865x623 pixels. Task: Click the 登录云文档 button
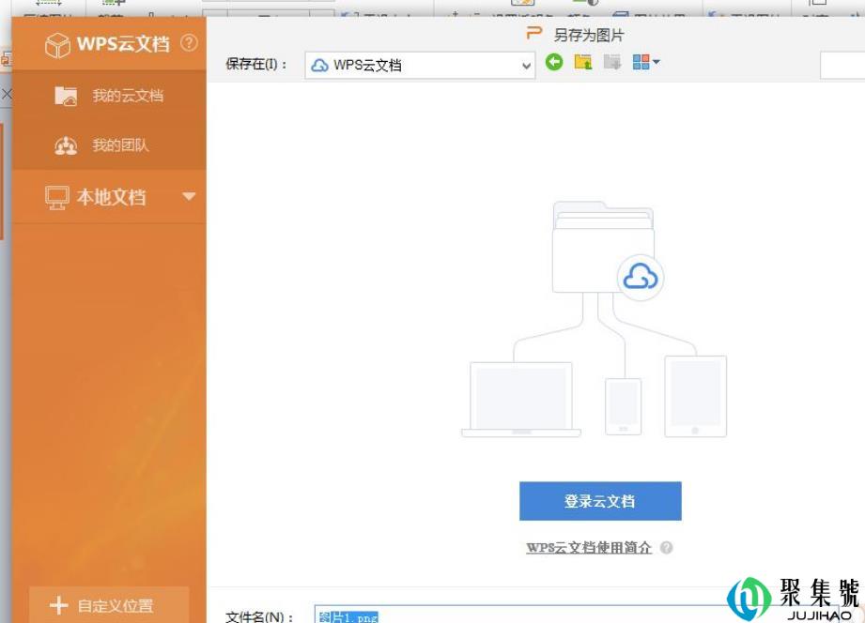pos(600,501)
